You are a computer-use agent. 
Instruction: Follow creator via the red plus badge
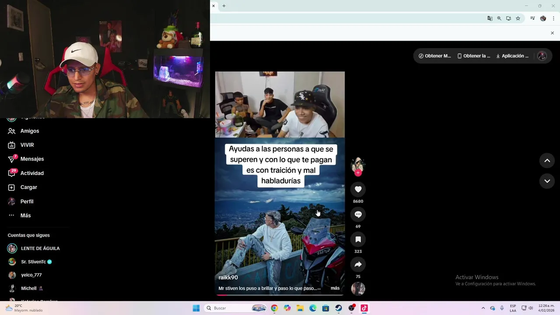(x=358, y=173)
